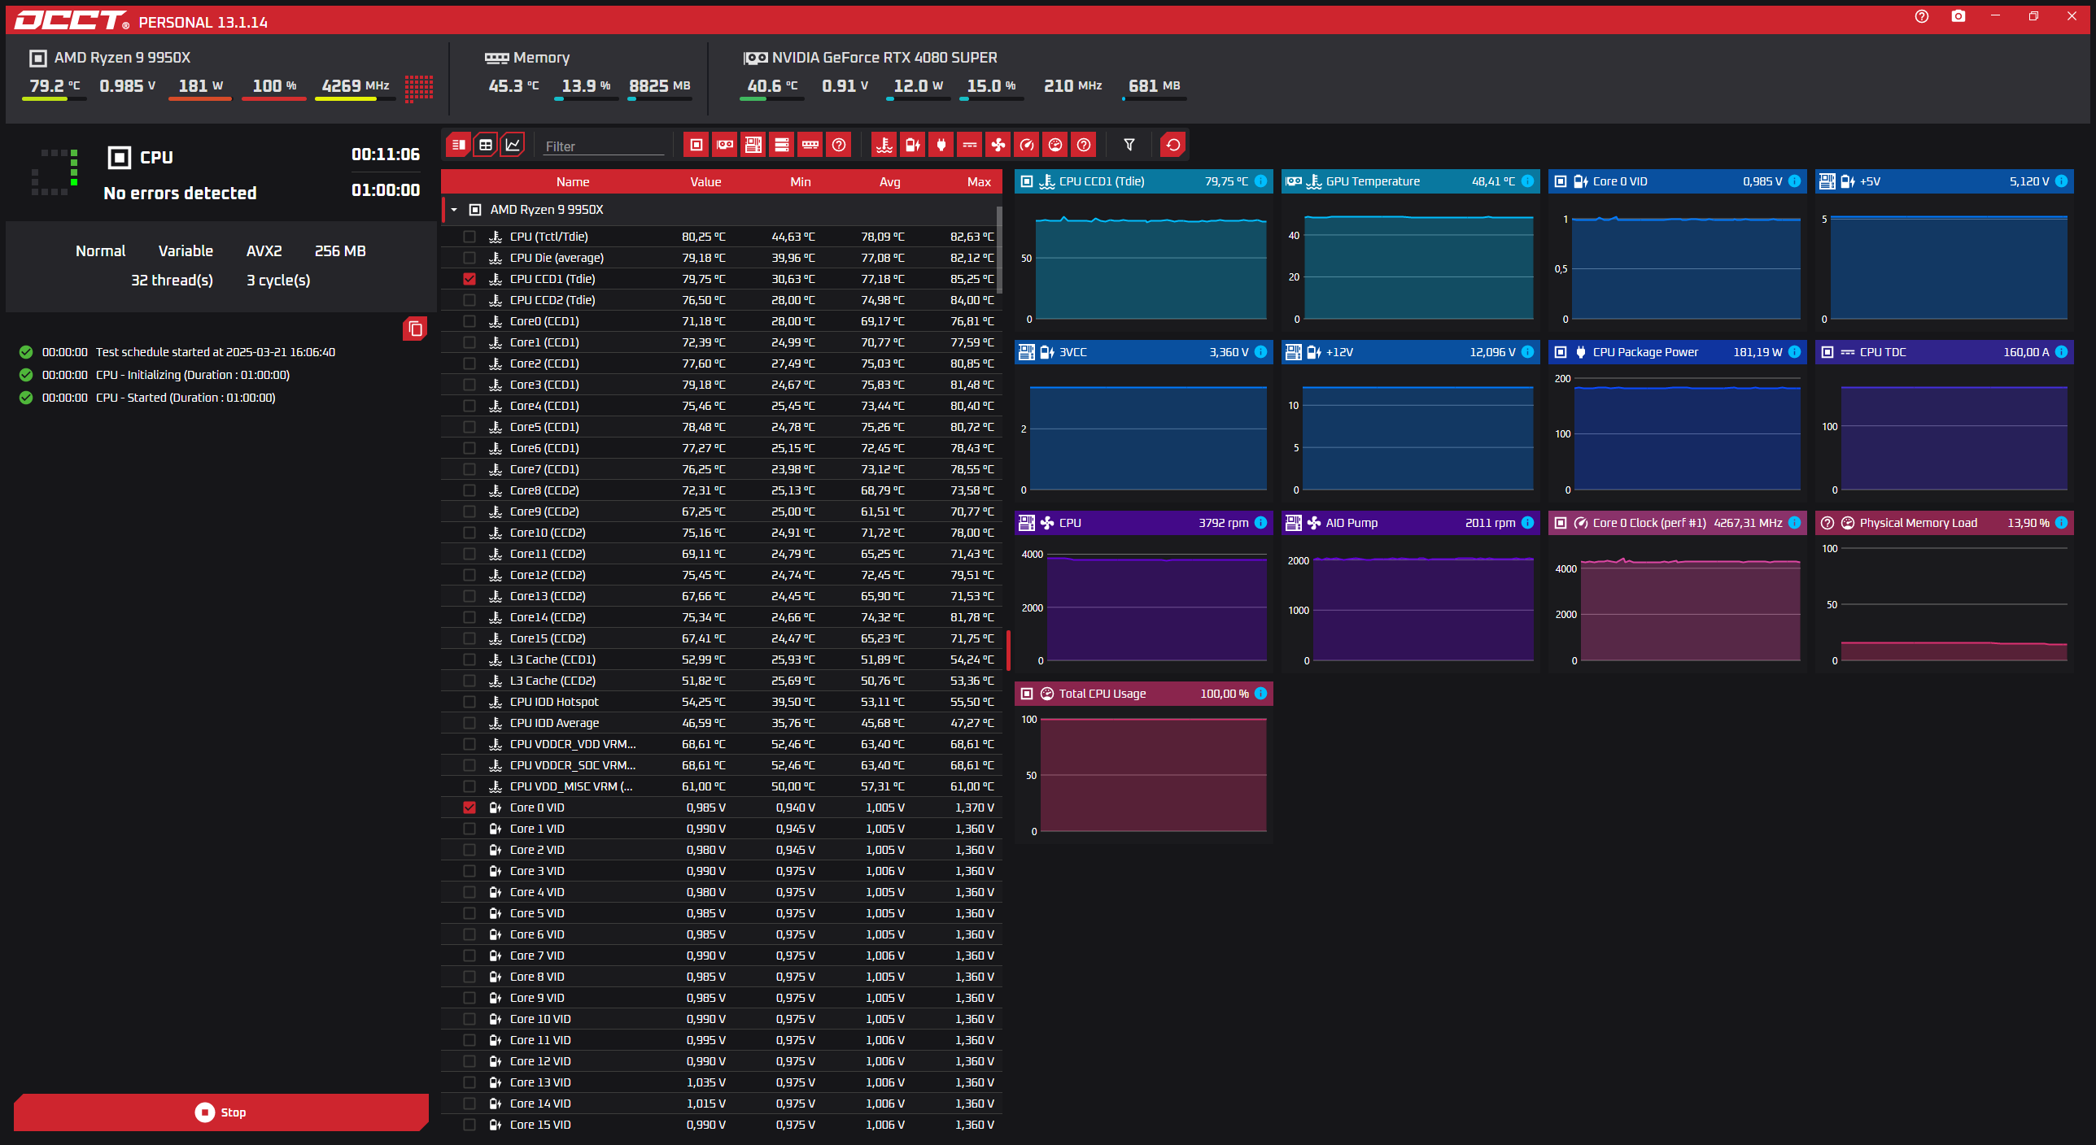Click into the Filter text field

(x=603, y=146)
